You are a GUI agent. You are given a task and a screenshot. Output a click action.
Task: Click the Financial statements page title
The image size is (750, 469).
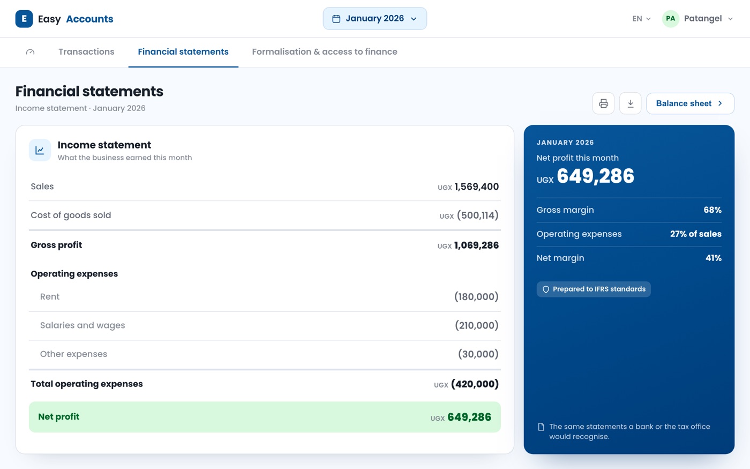[89, 92]
